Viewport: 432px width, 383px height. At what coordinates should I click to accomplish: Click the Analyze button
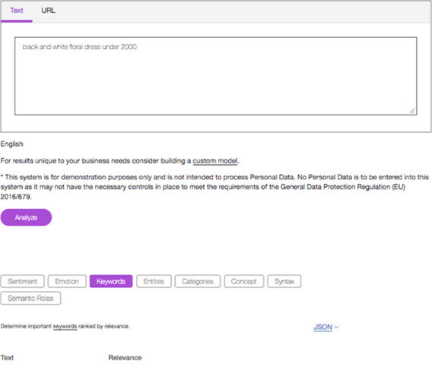[x=26, y=217]
